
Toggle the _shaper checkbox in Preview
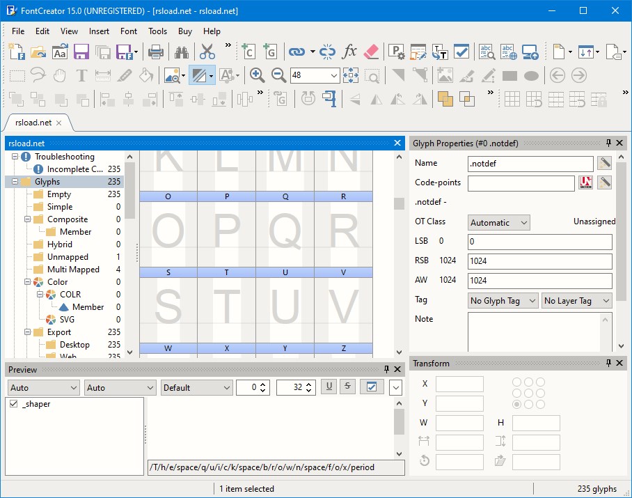(14, 404)
